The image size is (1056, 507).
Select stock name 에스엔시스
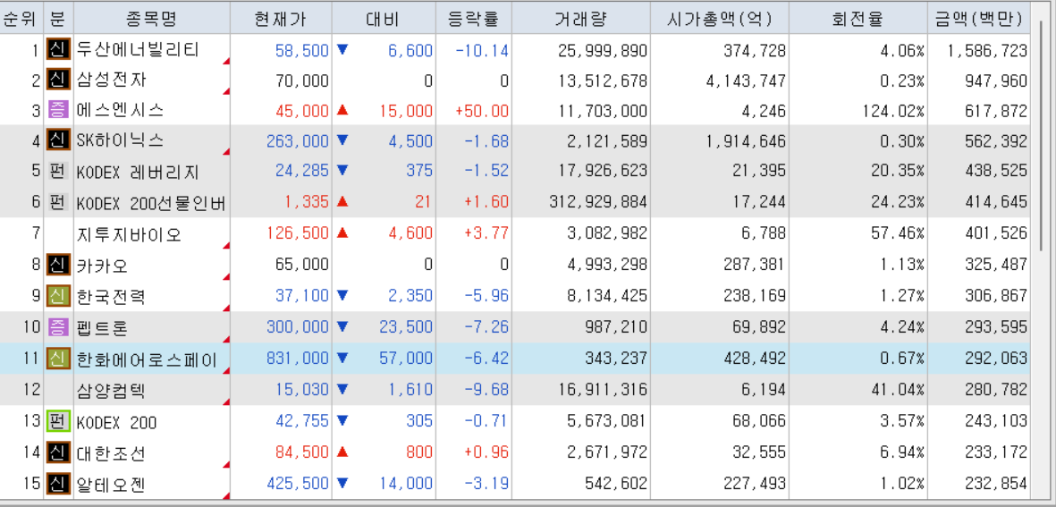pyautogui.click(x=120, y=110)
